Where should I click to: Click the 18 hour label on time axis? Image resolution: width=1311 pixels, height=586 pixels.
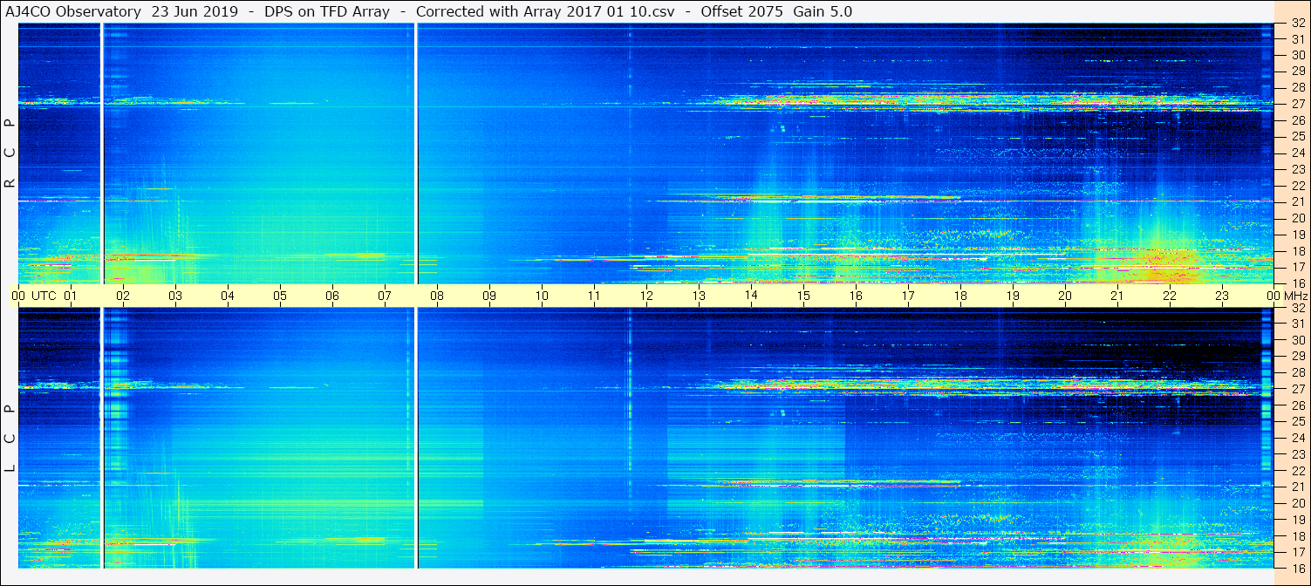tap(960, 296)
